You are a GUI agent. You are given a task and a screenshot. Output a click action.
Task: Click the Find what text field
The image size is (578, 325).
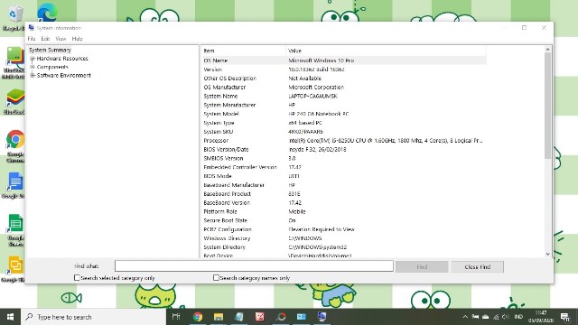point(254,265)
